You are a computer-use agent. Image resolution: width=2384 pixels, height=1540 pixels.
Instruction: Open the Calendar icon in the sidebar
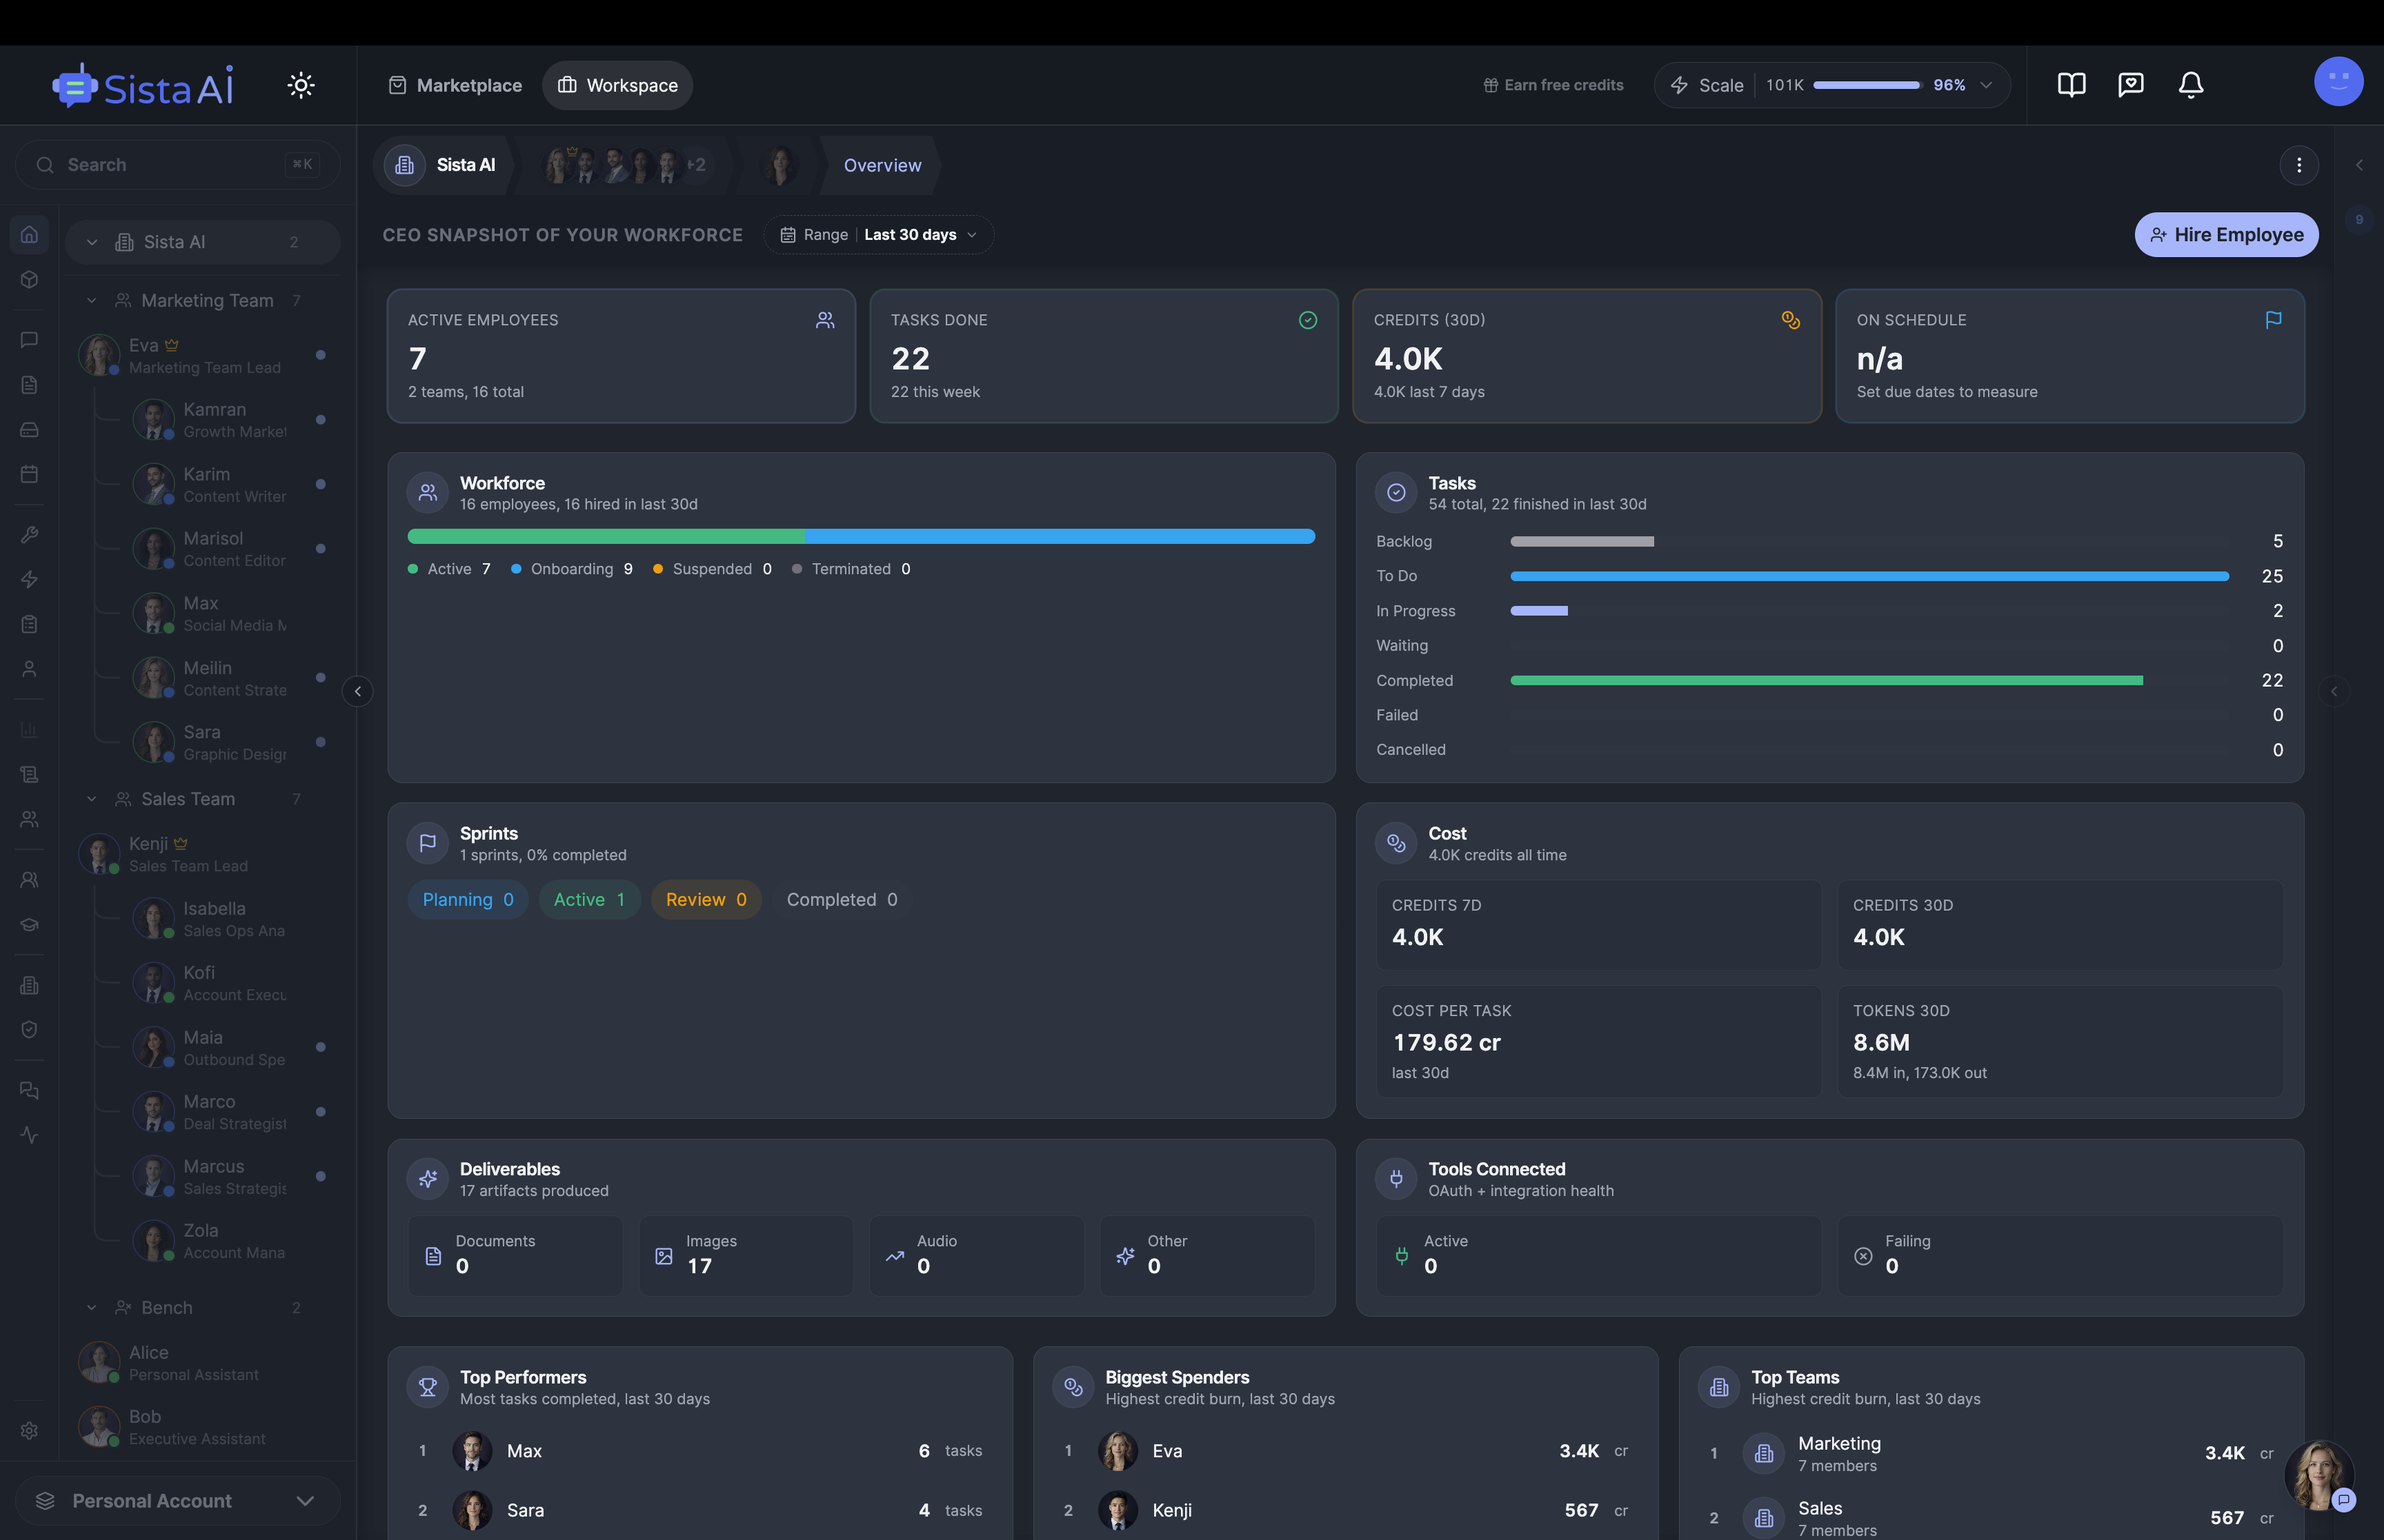click(x=29, y=475)
